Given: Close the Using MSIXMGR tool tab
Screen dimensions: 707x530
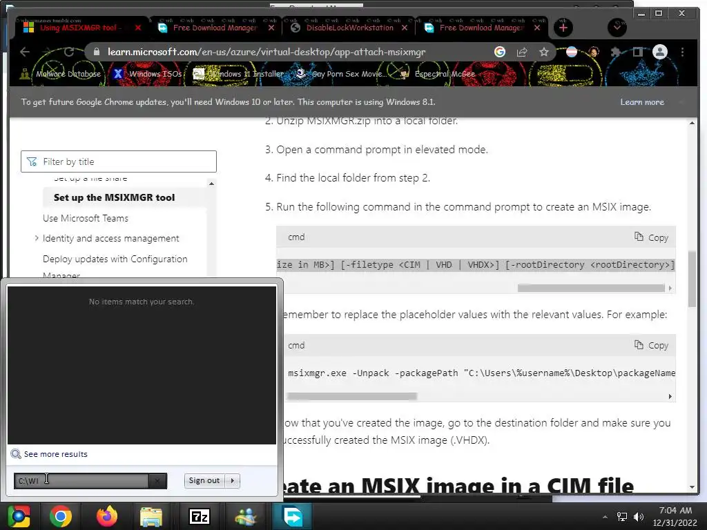Looking at the screenshot, I should click(x=138, y=28).
